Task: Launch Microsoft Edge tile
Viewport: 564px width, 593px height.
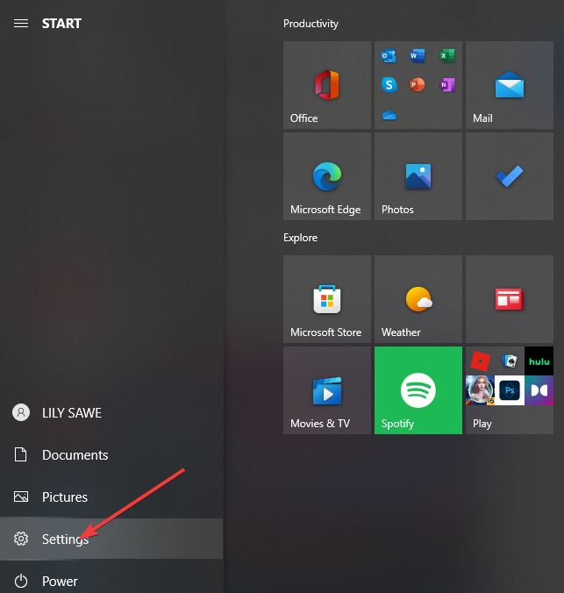Action: (327, 176)
